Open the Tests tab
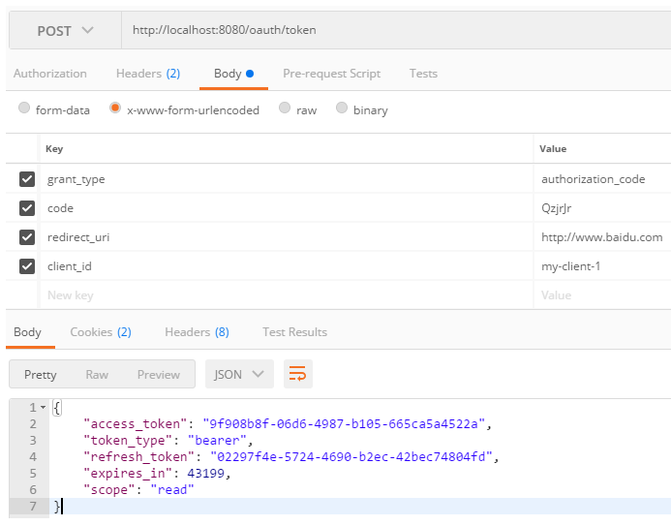671x526 pixels. click(x=423, y=74)
